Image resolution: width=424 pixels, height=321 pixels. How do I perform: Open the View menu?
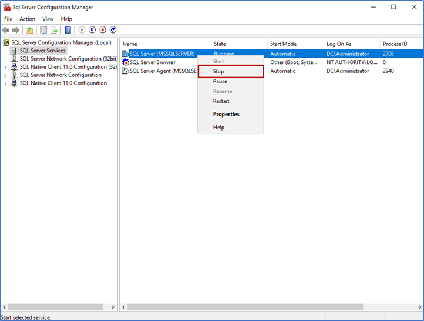48,19
